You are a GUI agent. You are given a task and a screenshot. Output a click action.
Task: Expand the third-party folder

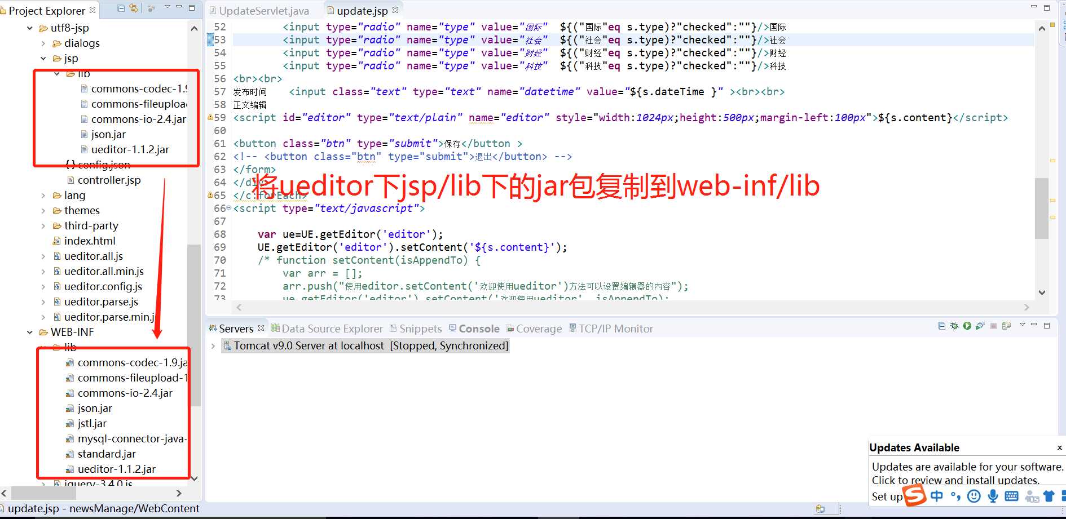[43, 225]
